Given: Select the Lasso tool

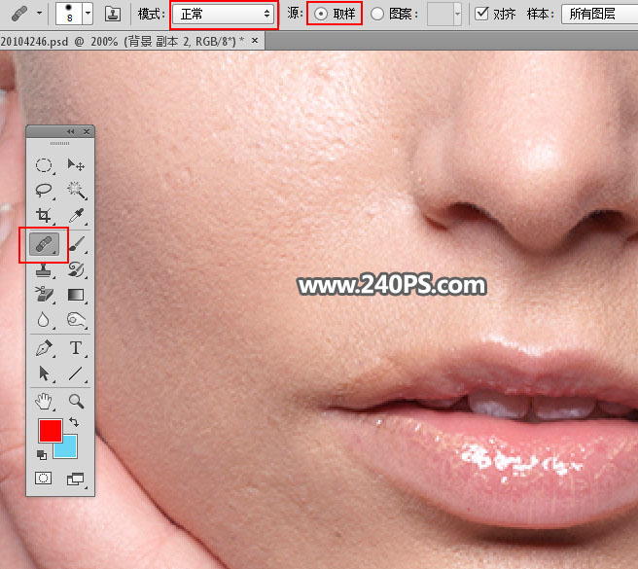Looking at the screenshot, I should tap(44, 191).
